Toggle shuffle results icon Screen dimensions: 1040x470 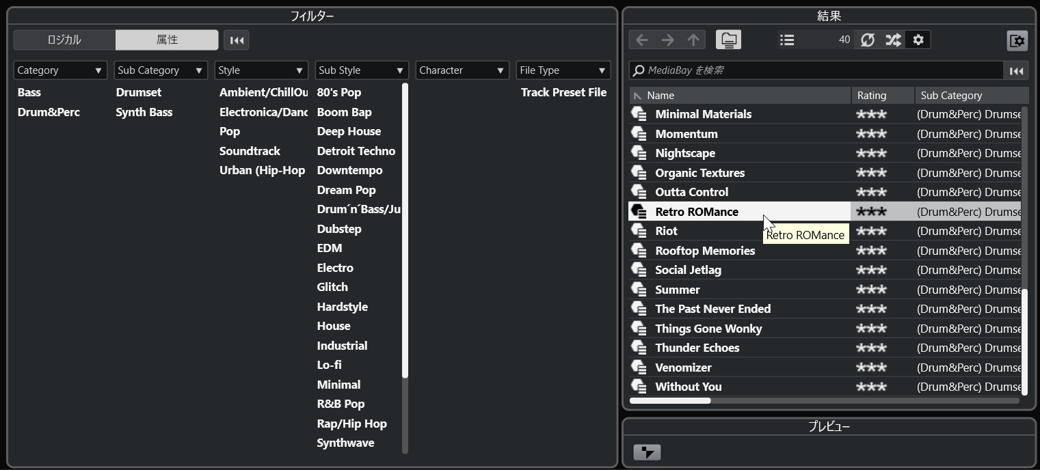(893, 40)
